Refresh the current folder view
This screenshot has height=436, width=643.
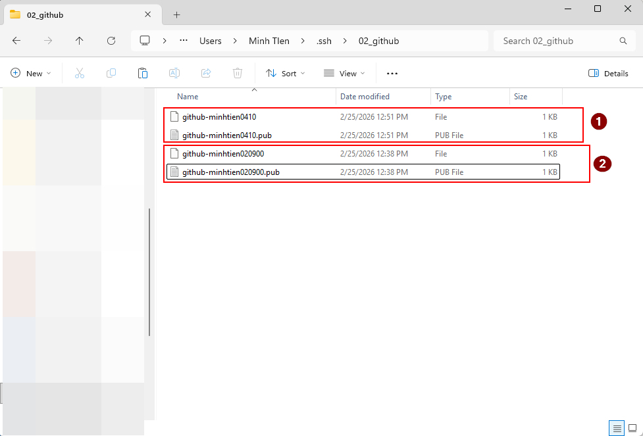(x=111, y=41)
